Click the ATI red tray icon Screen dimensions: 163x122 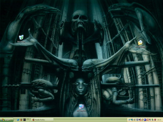click(147, 120)
